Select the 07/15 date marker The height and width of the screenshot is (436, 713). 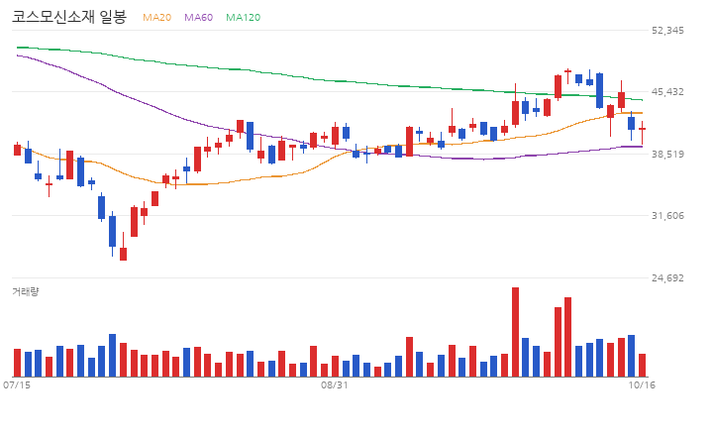pos(17,385)
